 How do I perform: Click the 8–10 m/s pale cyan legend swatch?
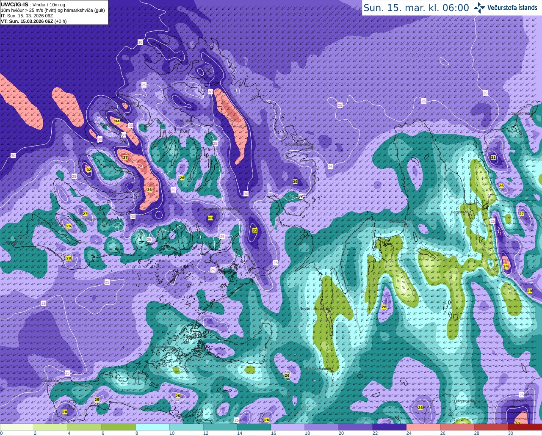coord(152,427)
